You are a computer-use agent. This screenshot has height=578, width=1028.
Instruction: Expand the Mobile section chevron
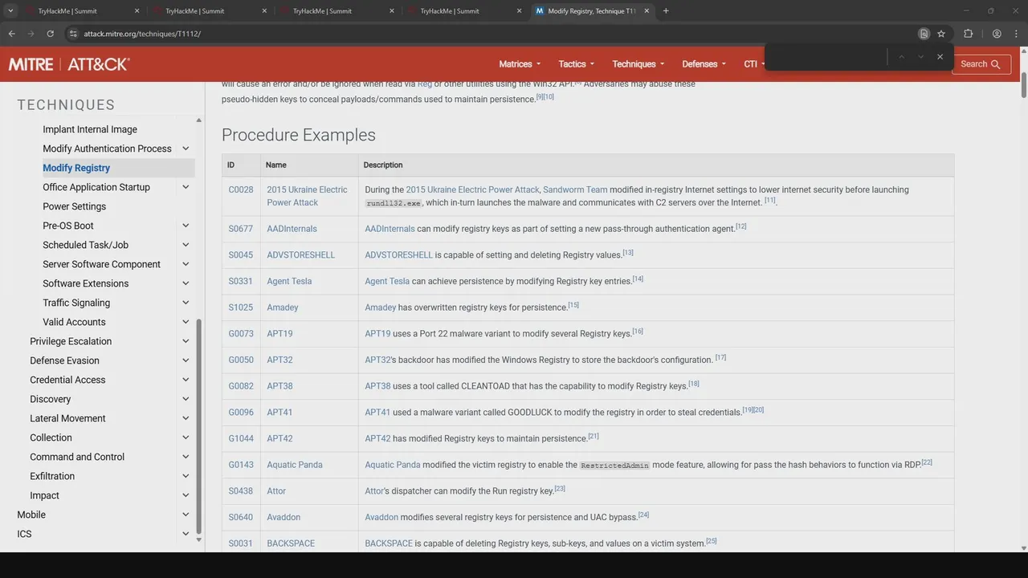point(186,515)
